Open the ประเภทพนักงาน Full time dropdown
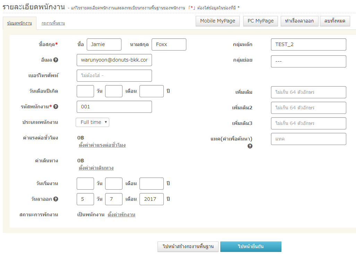356x254 pixels. pyautogui.click(x=92, y=122)
